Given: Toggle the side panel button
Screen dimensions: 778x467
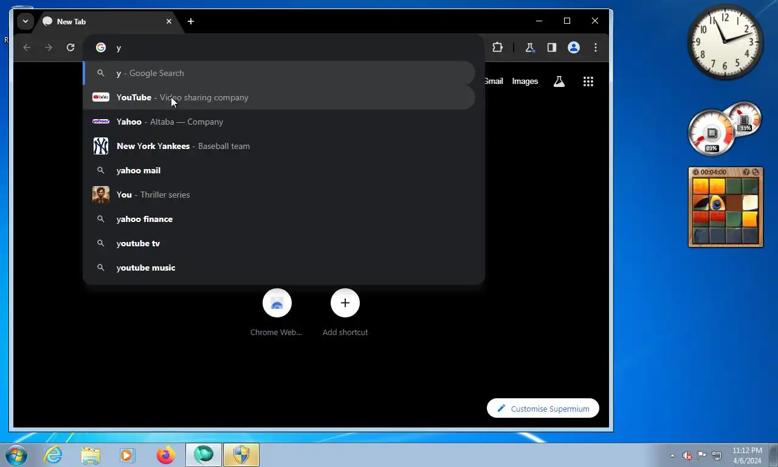Looking at the screenshot, I should pyautogui.click(x=551, y=47).
